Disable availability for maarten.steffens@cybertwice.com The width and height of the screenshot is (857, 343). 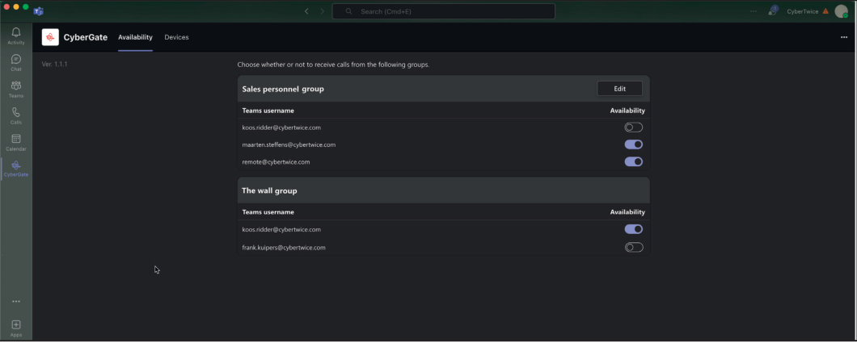tap(633, 144)
